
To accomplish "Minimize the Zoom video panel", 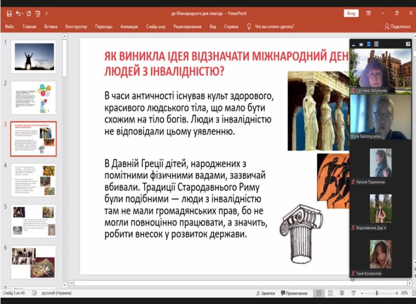I will [354, 45].
